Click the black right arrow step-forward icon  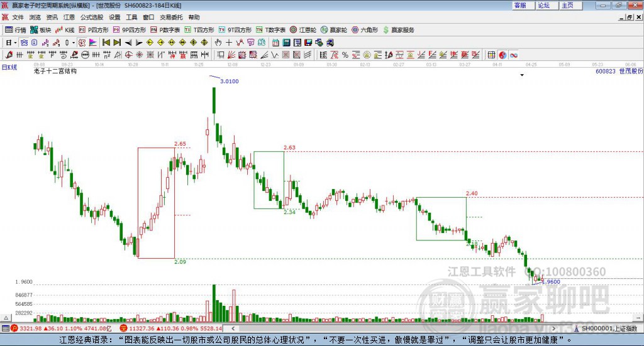[139, 43]
